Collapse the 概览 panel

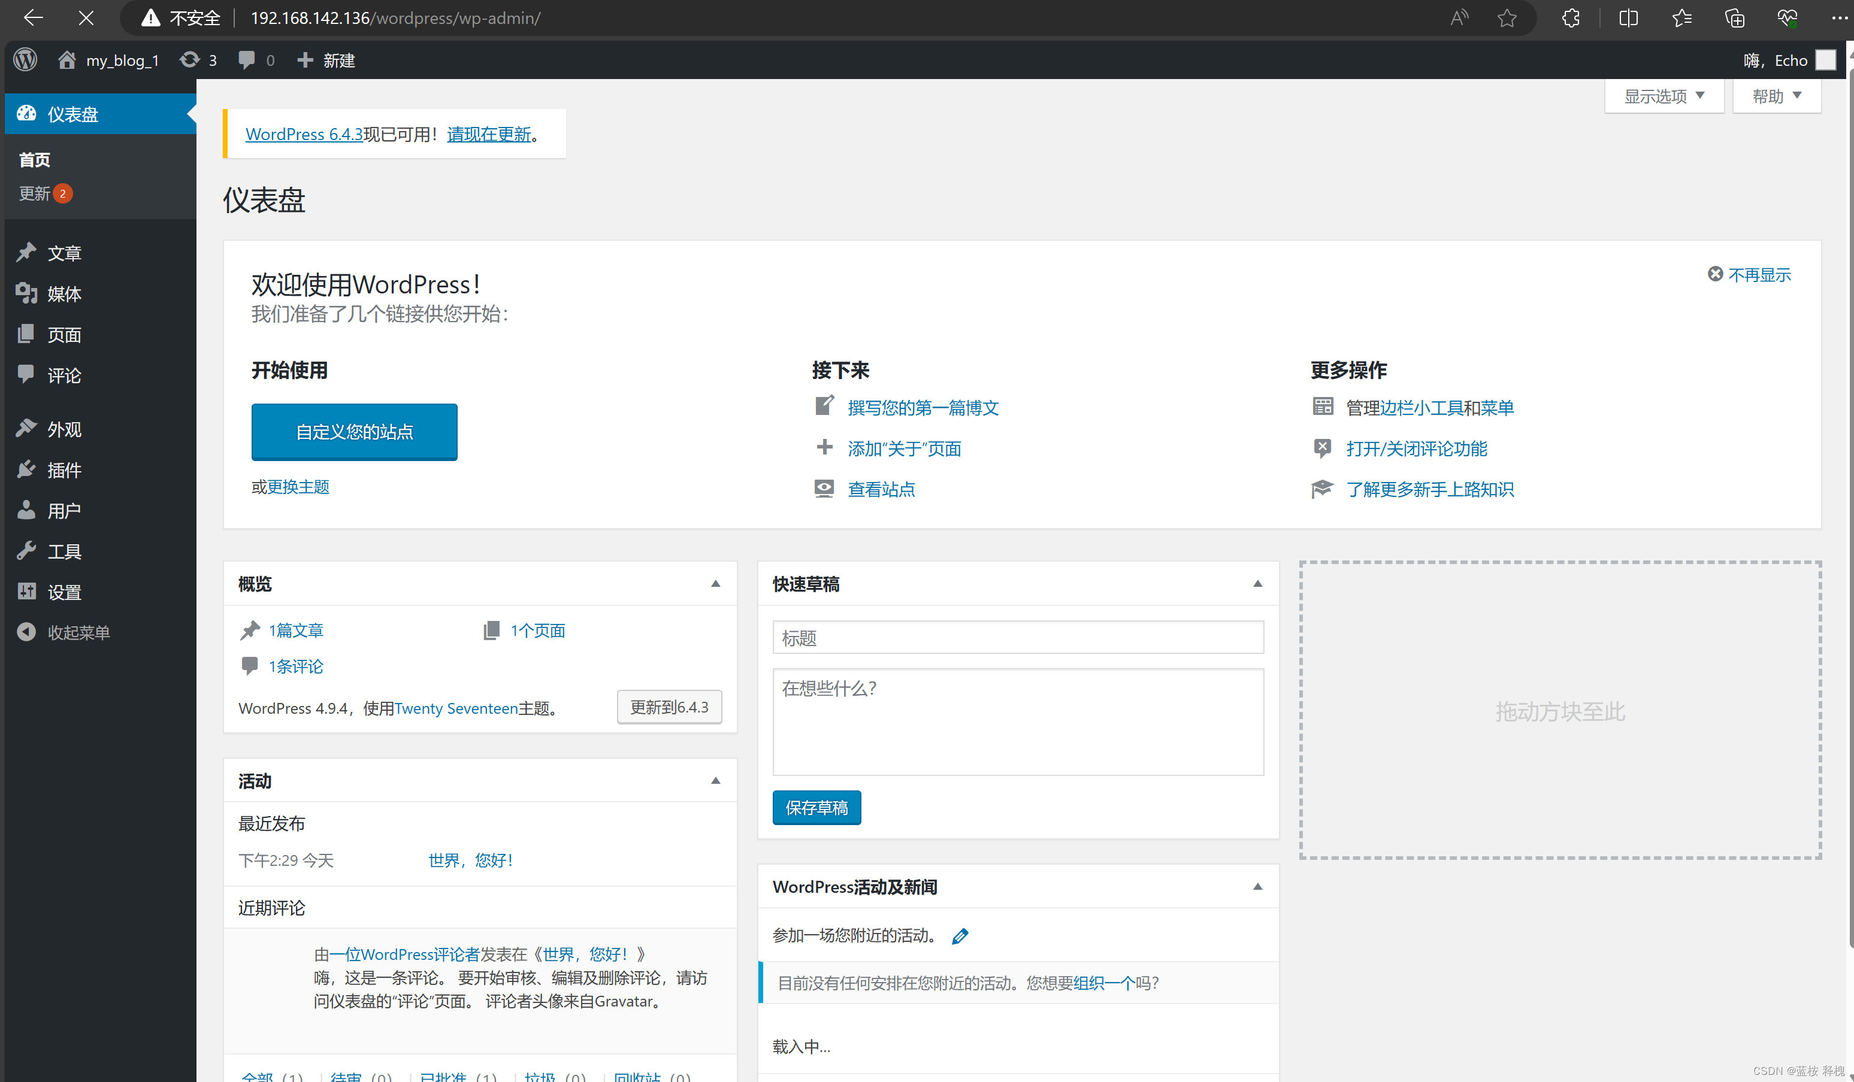point(715,583)
